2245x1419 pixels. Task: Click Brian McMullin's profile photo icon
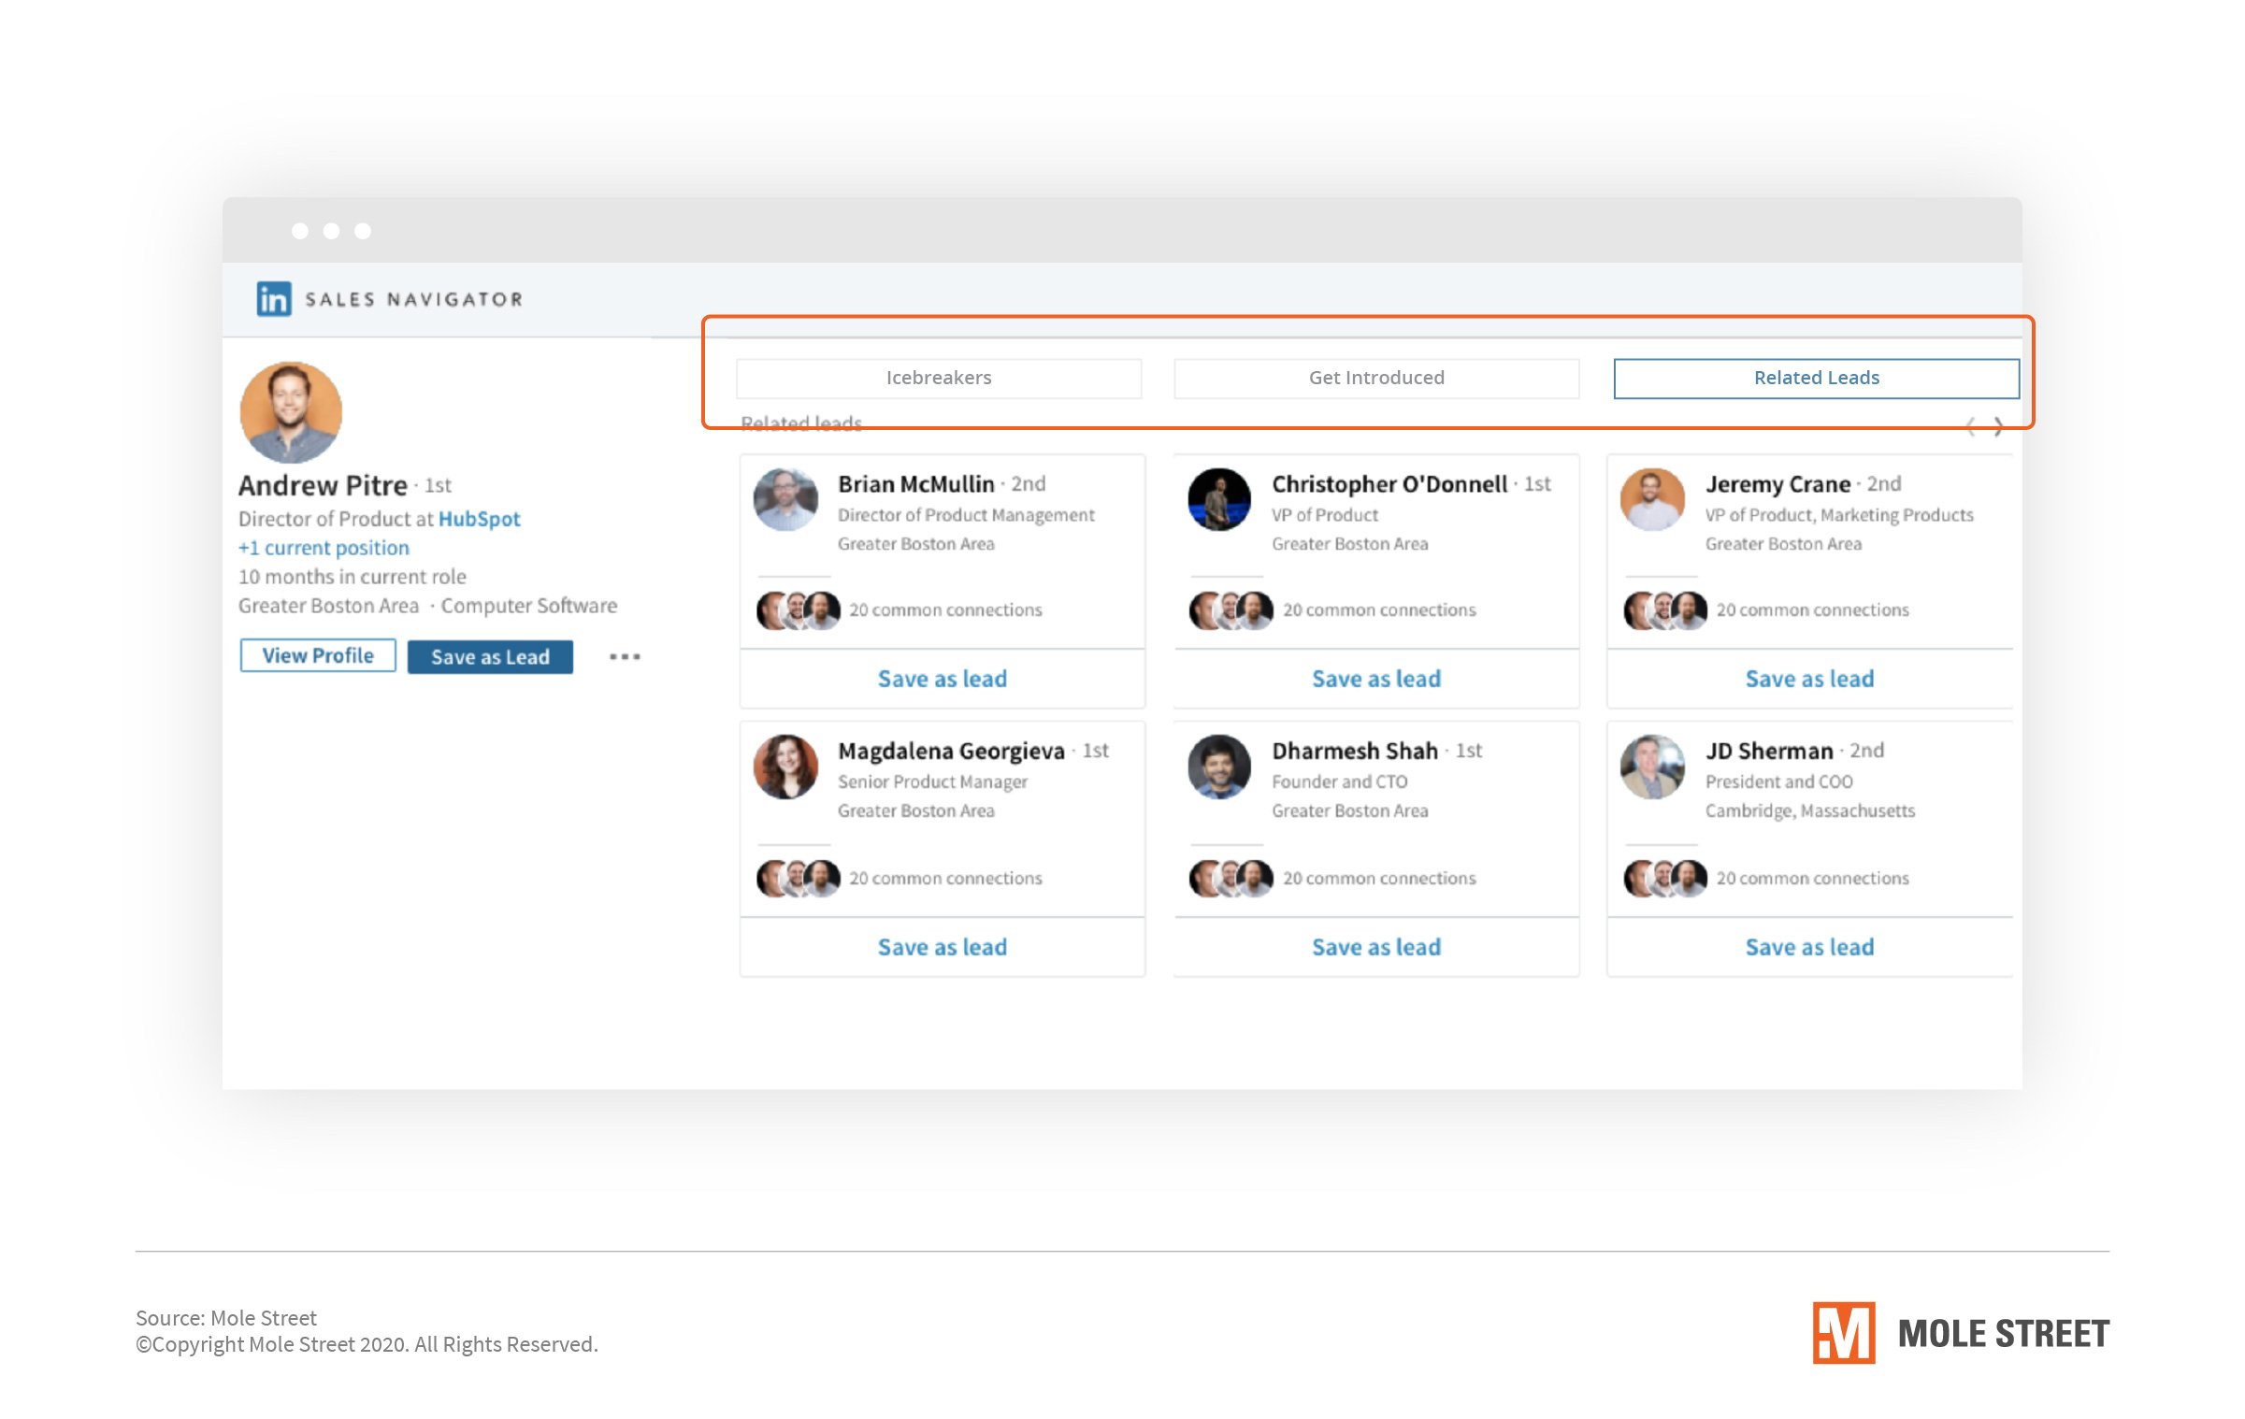[786, 498]
